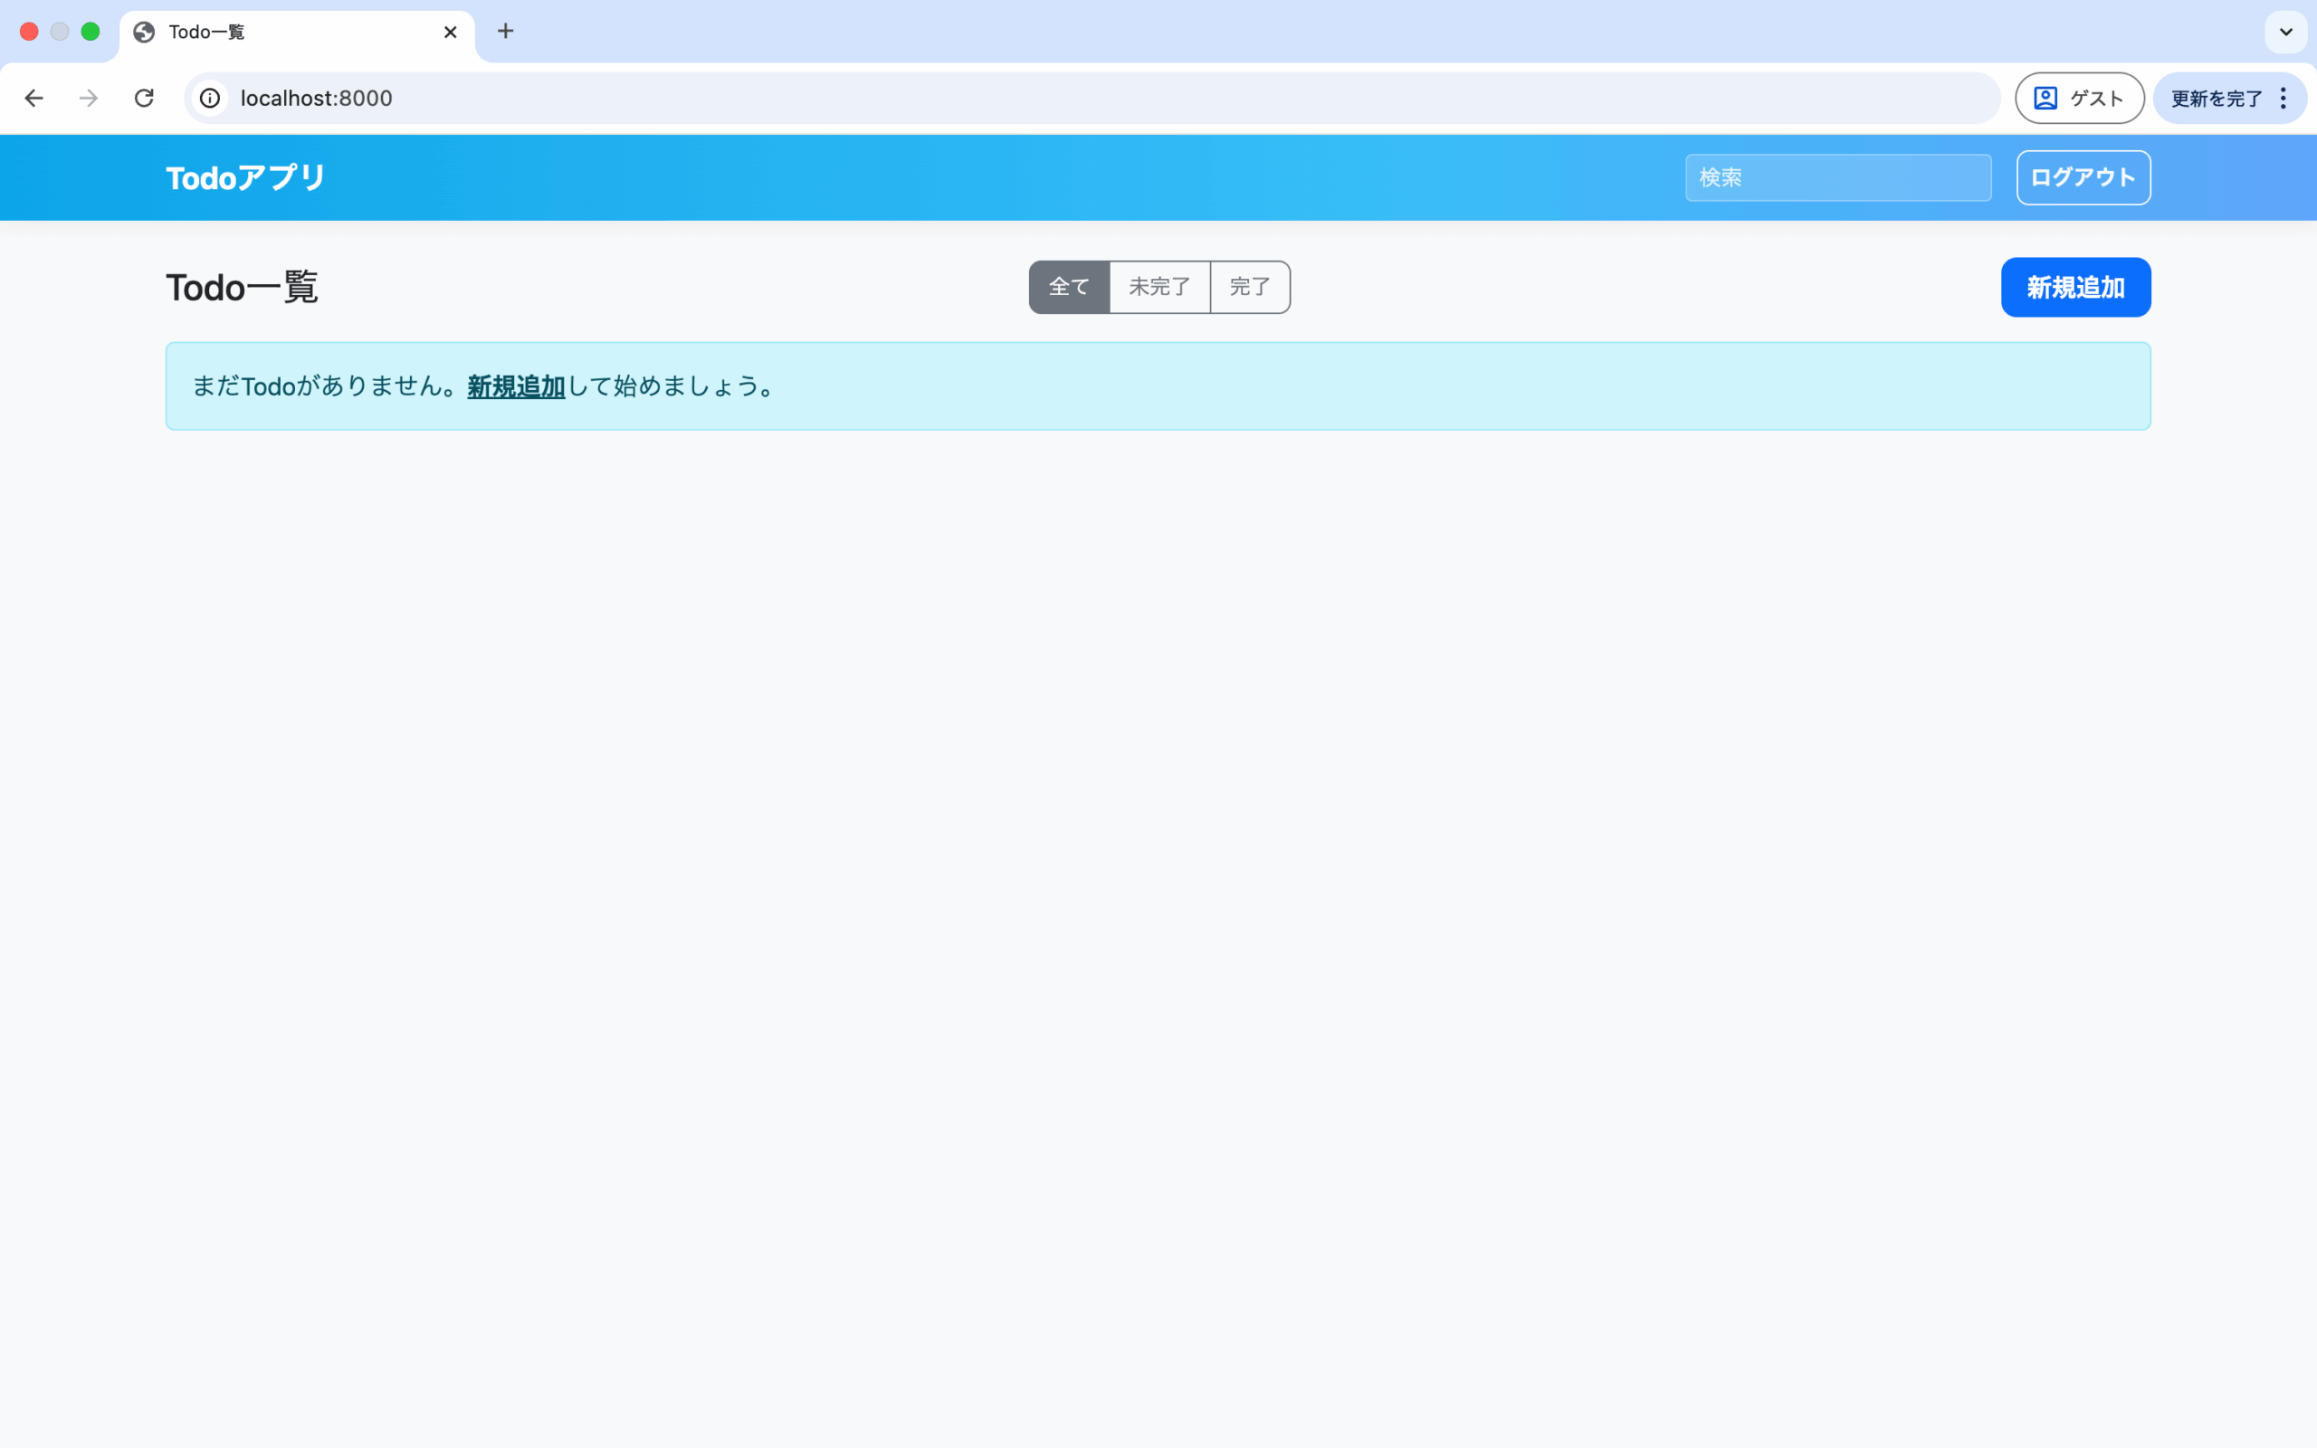The height and width of the screenshot is (1448, 2317).
Task: Close the Todo一覧 tab
Action: coord(450,32)
